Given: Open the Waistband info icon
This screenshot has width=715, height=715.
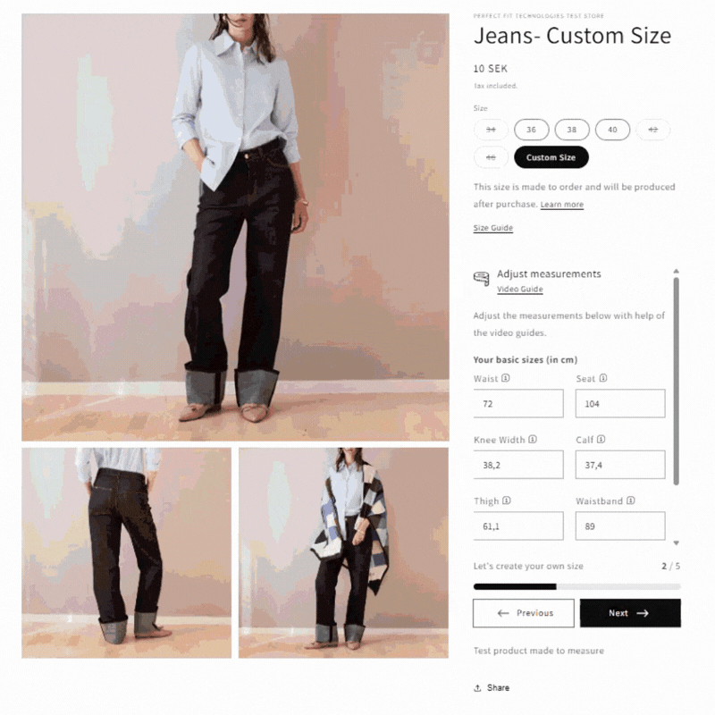Looking at the screenshot, I should [x=631, y=500].
